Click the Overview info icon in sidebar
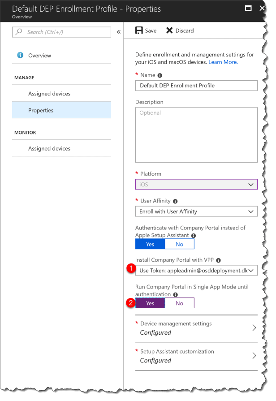This screenshot has height=401, width=276. pos(20,56)
